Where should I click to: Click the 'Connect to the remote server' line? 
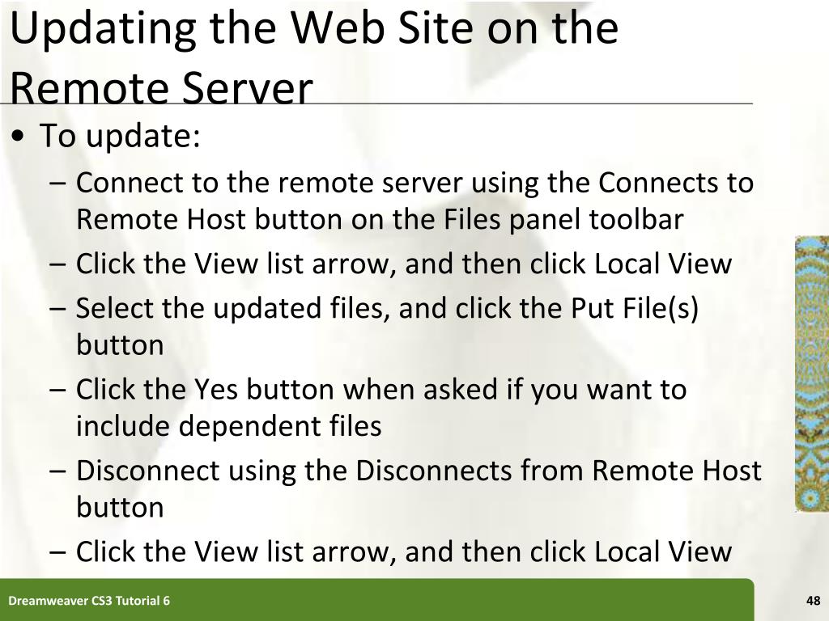coord(414,184)
